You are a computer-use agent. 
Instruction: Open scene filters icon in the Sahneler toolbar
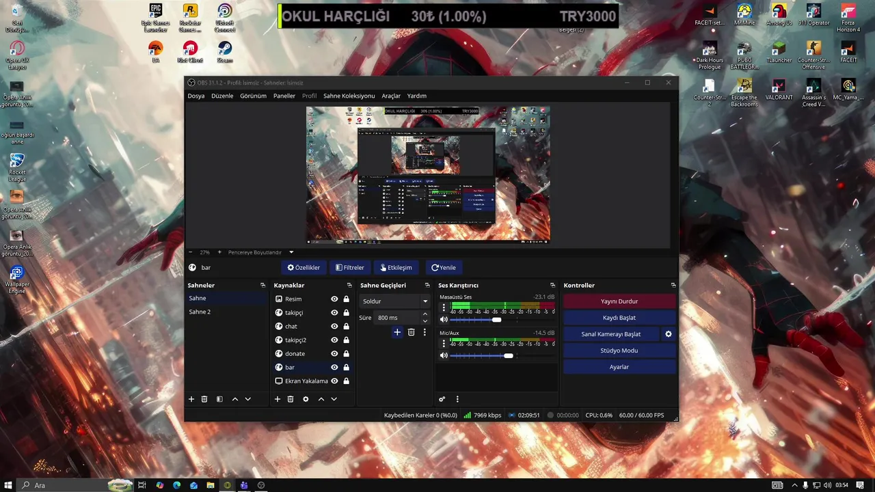[x=219, y=399]
